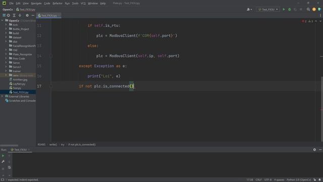Select opened file in project tree
Image resolution: width=323 pixels, height=182 pixels.
9,15
